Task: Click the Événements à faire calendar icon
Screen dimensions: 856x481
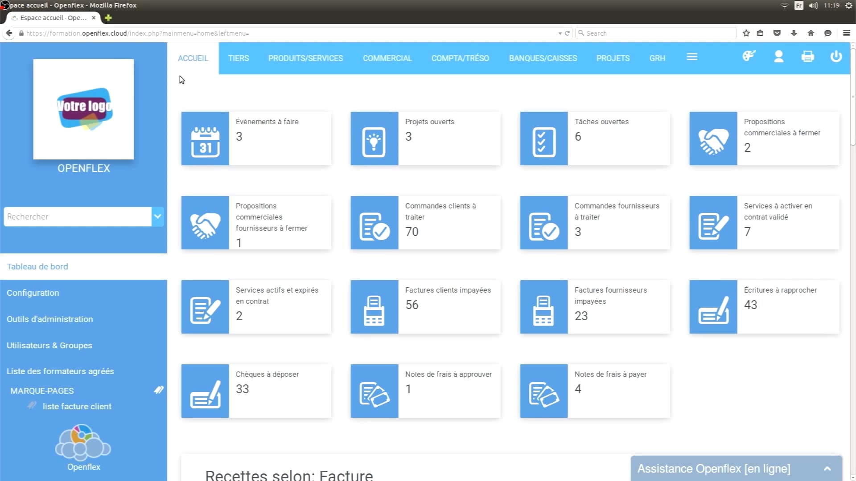Action: click(x=206, y=139)
